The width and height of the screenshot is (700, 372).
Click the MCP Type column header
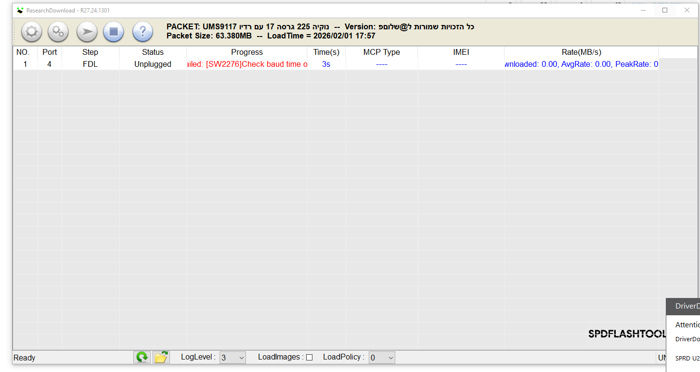coord(381,52)
